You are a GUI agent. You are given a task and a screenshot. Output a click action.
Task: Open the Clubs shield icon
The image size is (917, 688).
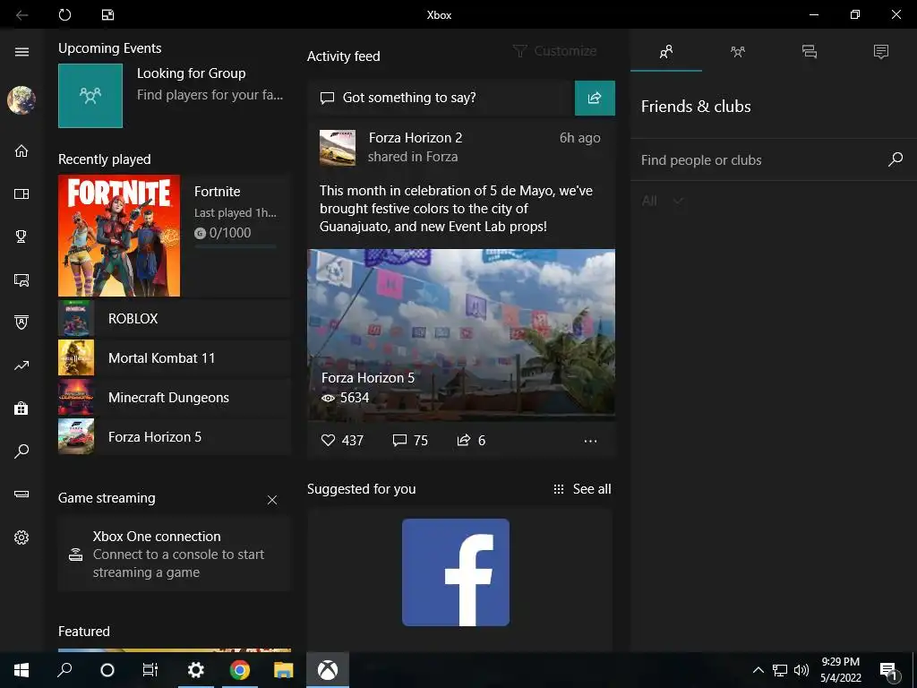point(21,322)
